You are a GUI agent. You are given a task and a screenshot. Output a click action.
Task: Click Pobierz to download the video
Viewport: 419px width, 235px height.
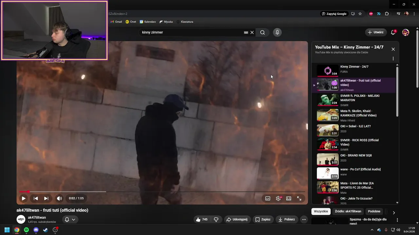click(287, 219)
